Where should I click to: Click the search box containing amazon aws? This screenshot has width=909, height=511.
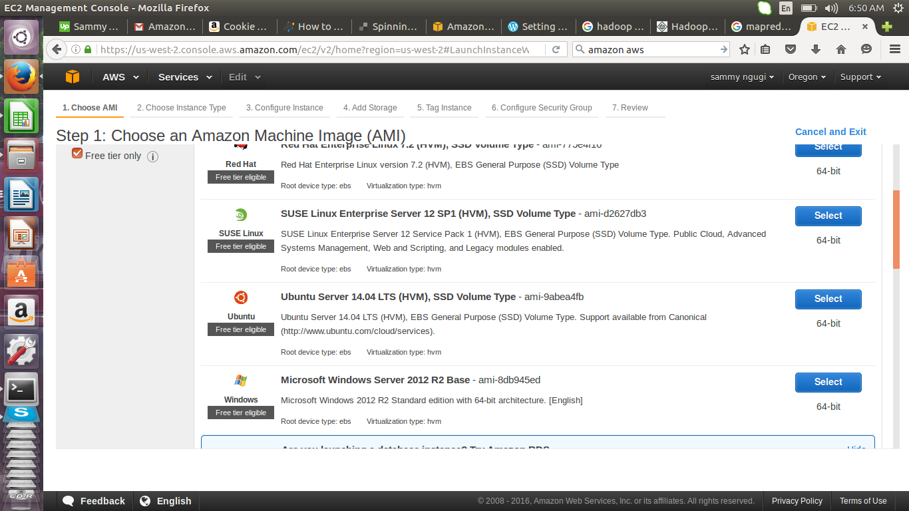click(x=651, y=49)
